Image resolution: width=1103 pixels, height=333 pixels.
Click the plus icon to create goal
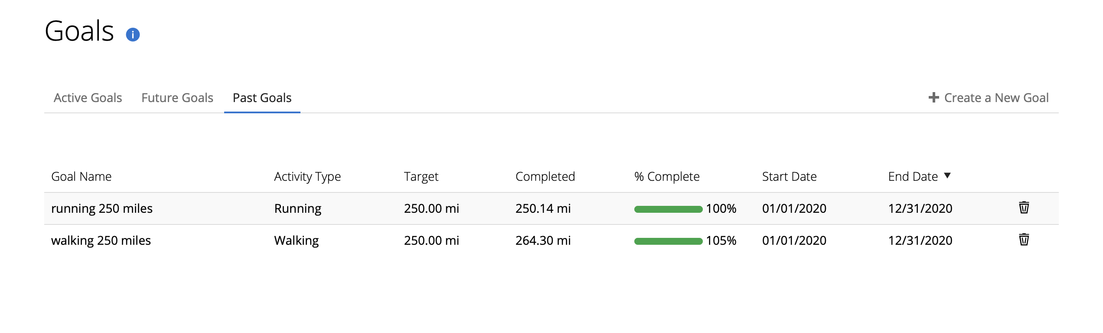coord(933,98)
